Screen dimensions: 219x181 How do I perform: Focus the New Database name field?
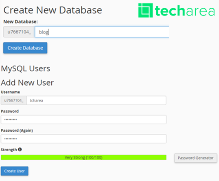click(102, 32)
